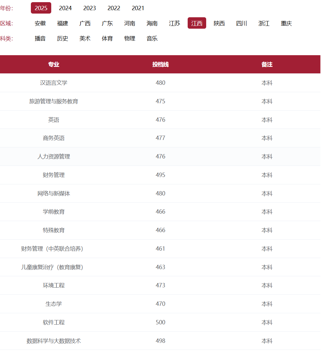Select the 广东 region option
321x353 pixels.
(x=107, y=23)
